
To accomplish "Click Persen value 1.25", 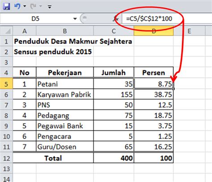I will pyautogui.click(x=153, y=136).
